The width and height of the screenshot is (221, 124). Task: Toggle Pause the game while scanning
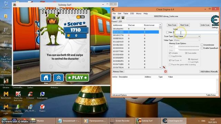(170, 64)
